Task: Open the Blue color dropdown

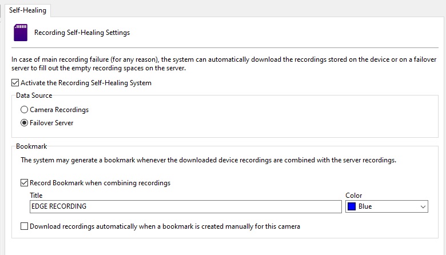Action: click(387, 206)
